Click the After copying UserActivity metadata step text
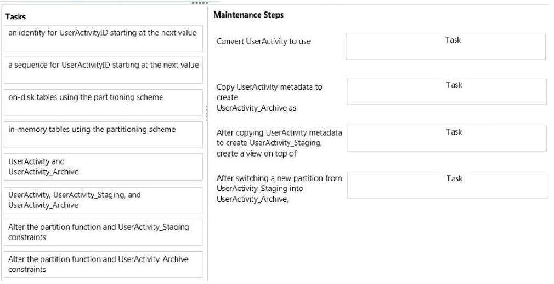Image resolution: width=554 pixels, height=284 pixels. tap(279, 143)
